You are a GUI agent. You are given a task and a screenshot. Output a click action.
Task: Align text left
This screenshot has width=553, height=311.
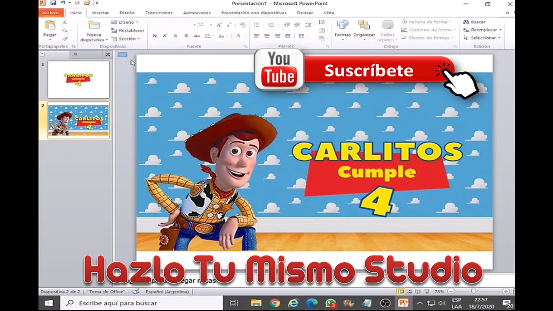pyautogui.click(x=257, y=36)
